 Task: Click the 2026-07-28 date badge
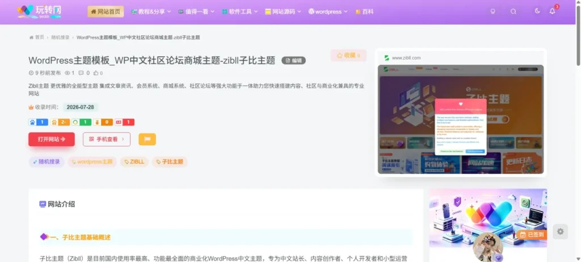80,107
